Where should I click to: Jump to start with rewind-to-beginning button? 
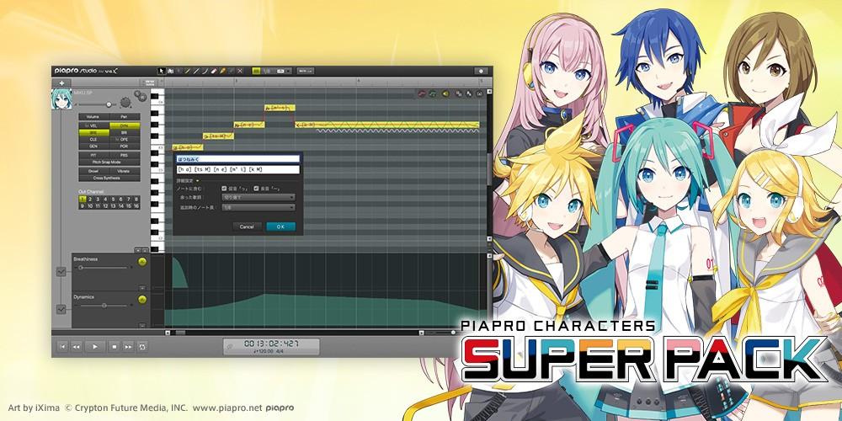point(62,346)
